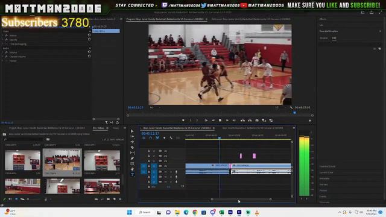Reset Volume effect parameters
This screenshot has height=217, width=386.
(x=89, y=52)
